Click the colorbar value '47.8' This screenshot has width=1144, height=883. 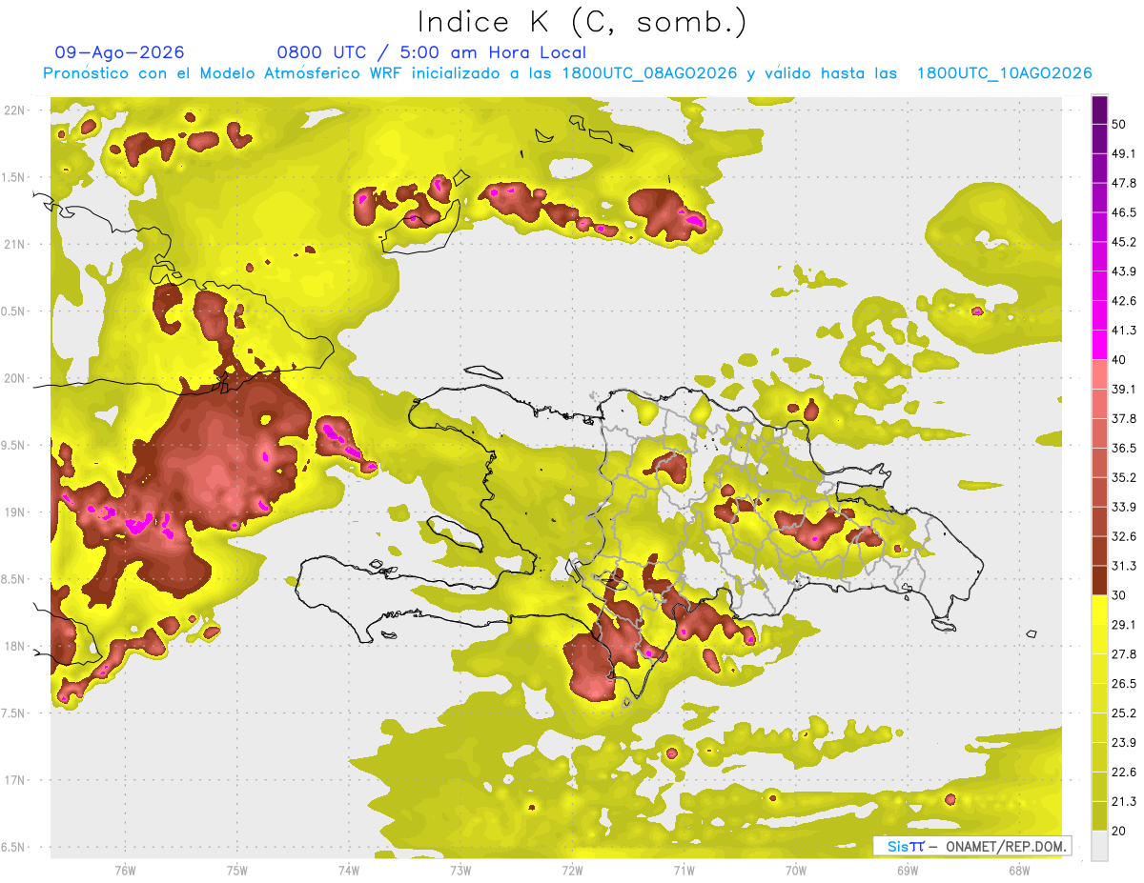pyautogui.click(x=1124, y=182)
